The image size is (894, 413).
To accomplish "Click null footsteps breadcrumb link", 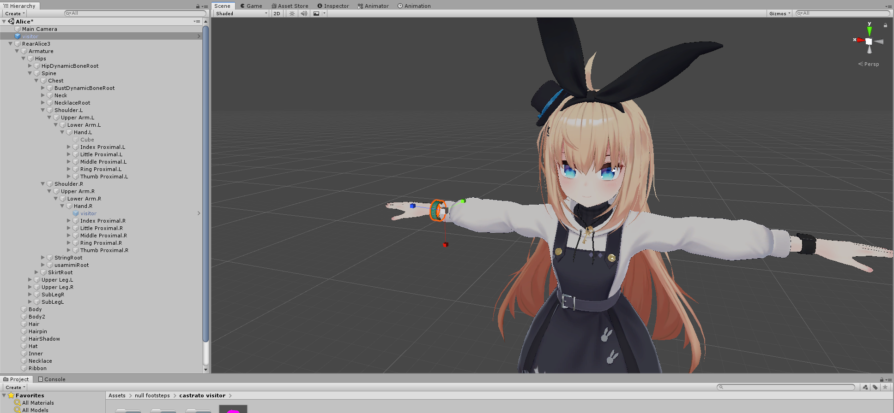I will click(152, 395).
